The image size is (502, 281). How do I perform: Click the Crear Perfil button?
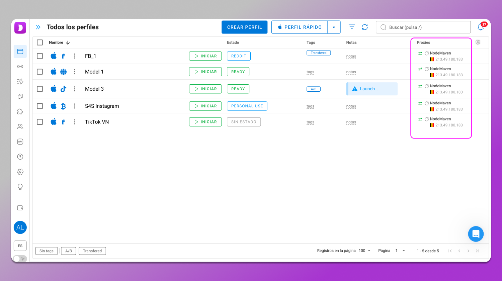pyautogui.click(x=244, y=27)
